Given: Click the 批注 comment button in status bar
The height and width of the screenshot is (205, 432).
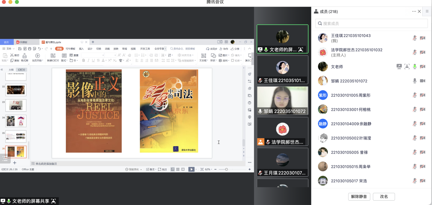Looking at the screenshot, I should 162,169.
